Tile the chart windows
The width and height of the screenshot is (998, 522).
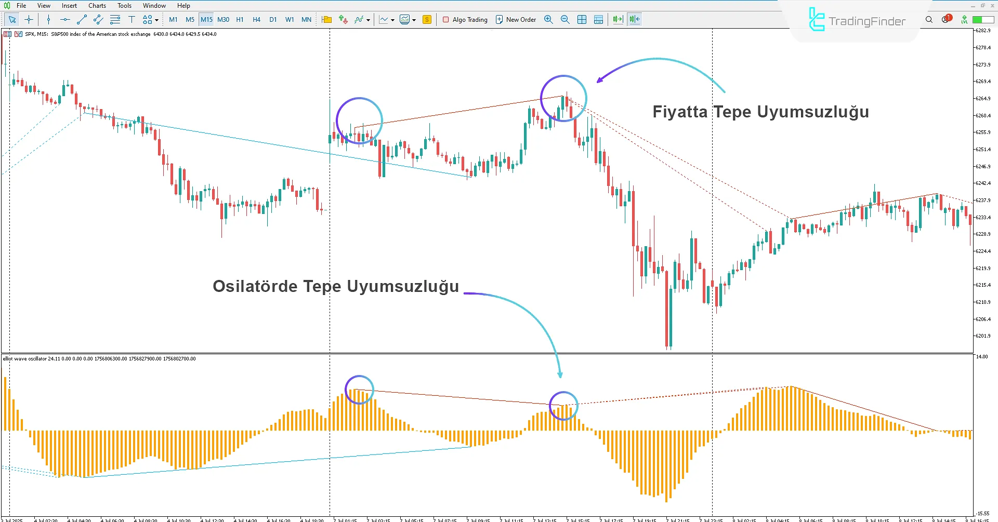[582, 19]
